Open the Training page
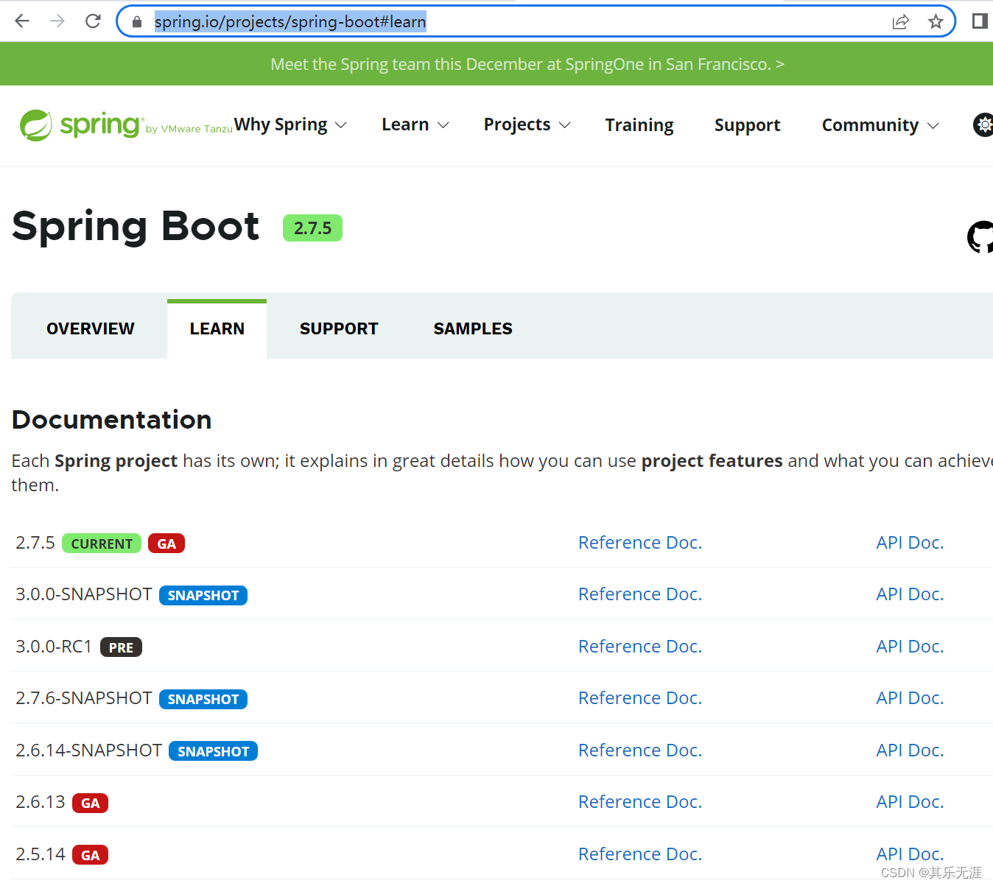 [639, 125]
